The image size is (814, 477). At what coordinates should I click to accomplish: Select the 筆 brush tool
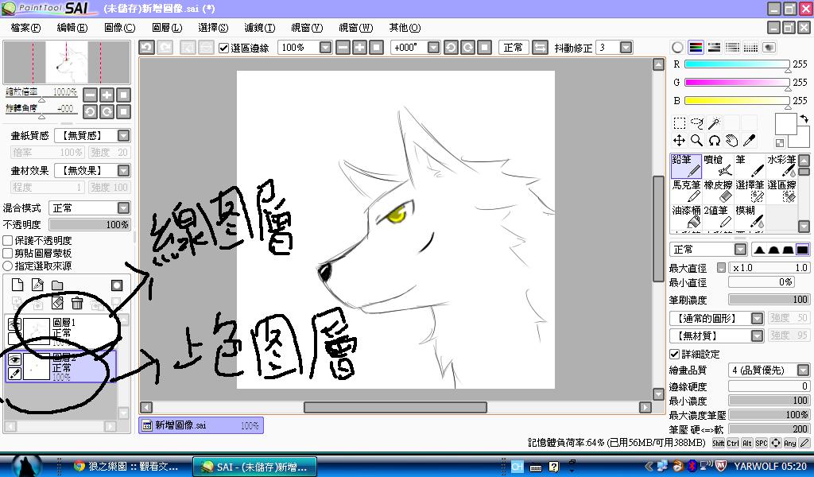point(750,166)
